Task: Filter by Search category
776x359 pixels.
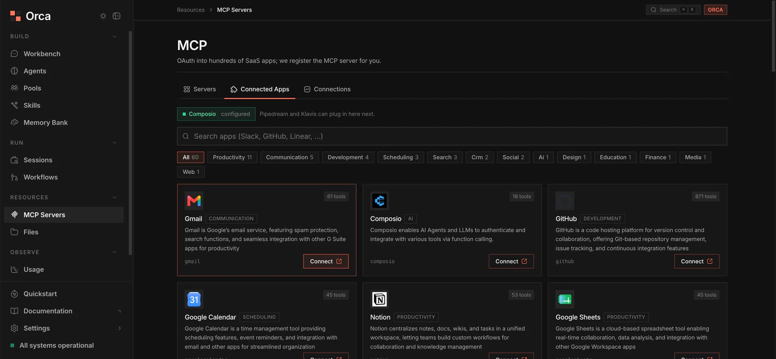Action: click(x=445, y=157)
